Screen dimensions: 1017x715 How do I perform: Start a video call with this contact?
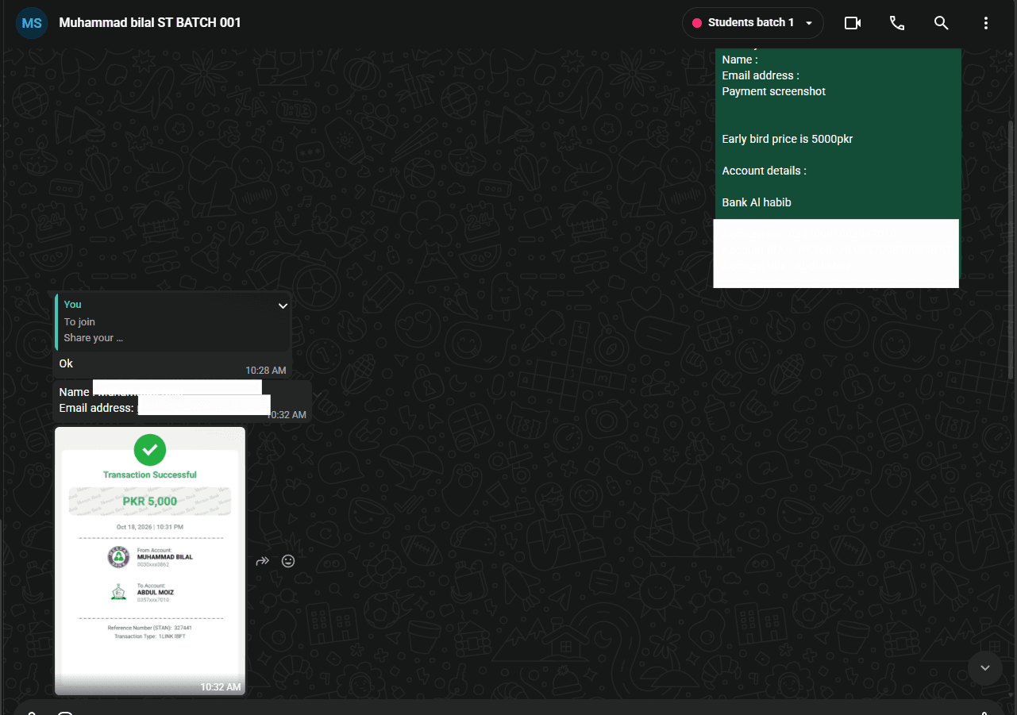tap(853, 23)
